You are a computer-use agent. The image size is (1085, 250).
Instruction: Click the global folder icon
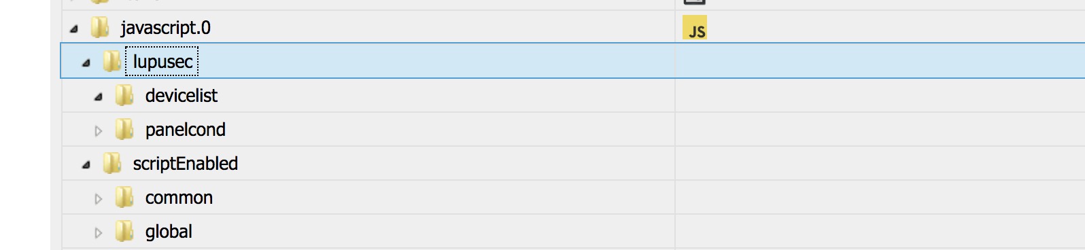[124, 231]
